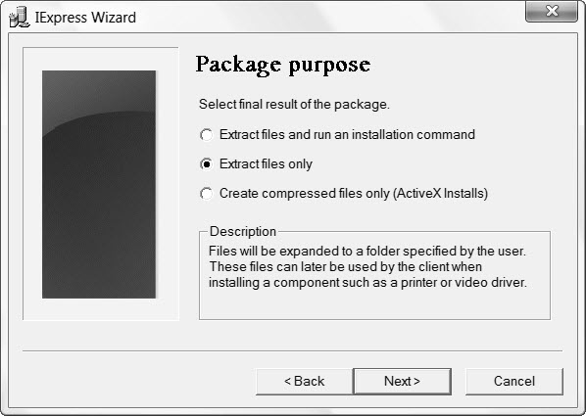Click the '(ActiveX Installs)' label text

click(441, 194)
